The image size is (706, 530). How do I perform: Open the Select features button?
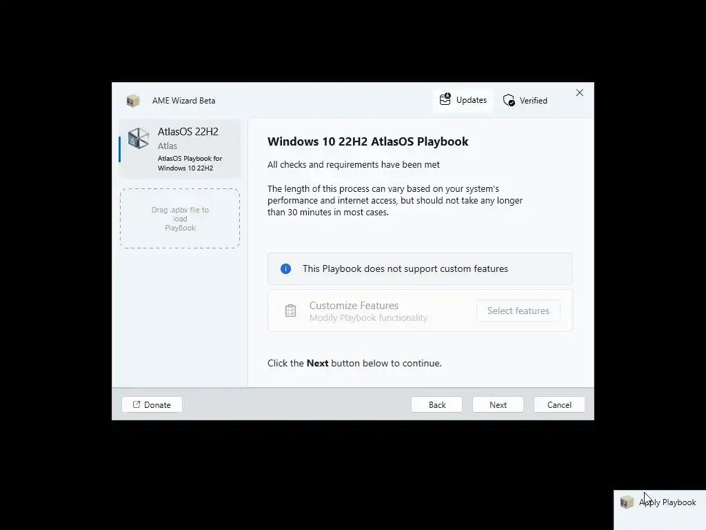coord(518,311)
